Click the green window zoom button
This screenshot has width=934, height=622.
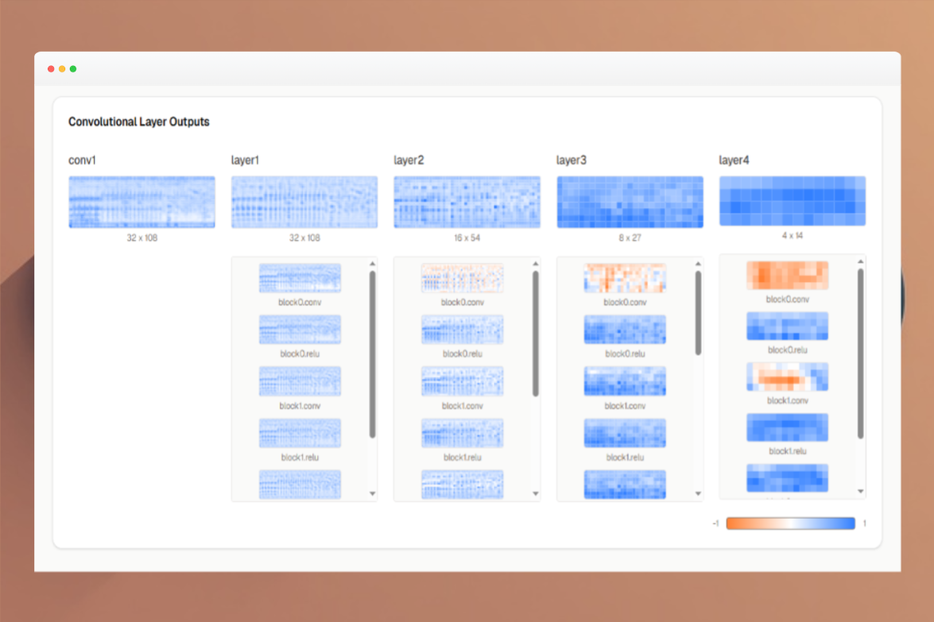[x=73, y=69]
